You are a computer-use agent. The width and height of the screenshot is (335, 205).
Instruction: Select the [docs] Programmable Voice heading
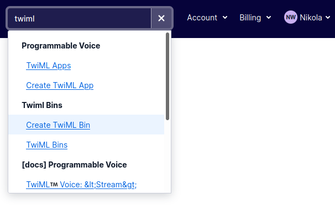tap(74, 165)
